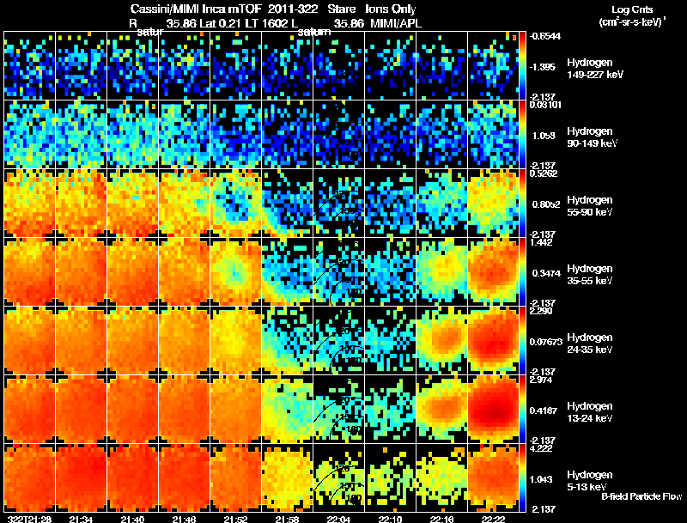Click the 'Cassini/MIMI Inca mTOF' title text

click(196, 9)
